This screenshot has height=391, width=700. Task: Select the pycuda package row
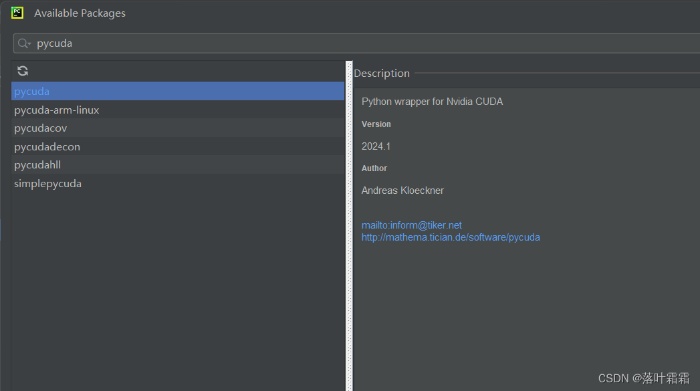[x=178, y=91]
